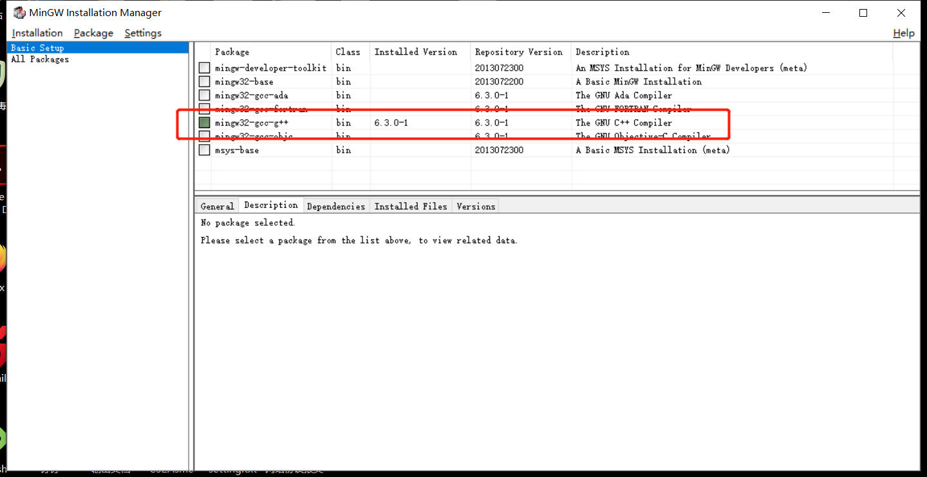Toggle the mingw-developer-toolkit package checkbox

coord(204,68)
